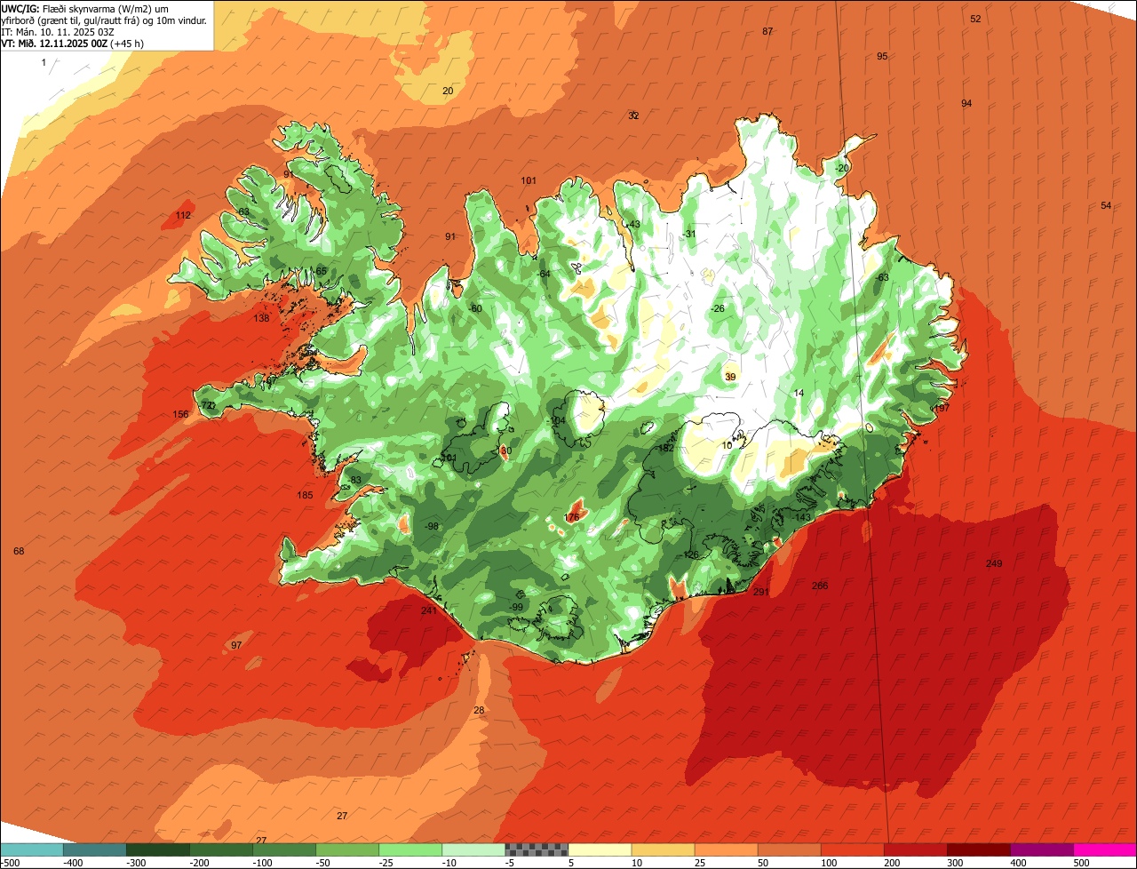Screen dimensions: 1137x869
Task: Click the map value -99 near the south coast
Action: [x=516, y=607]
